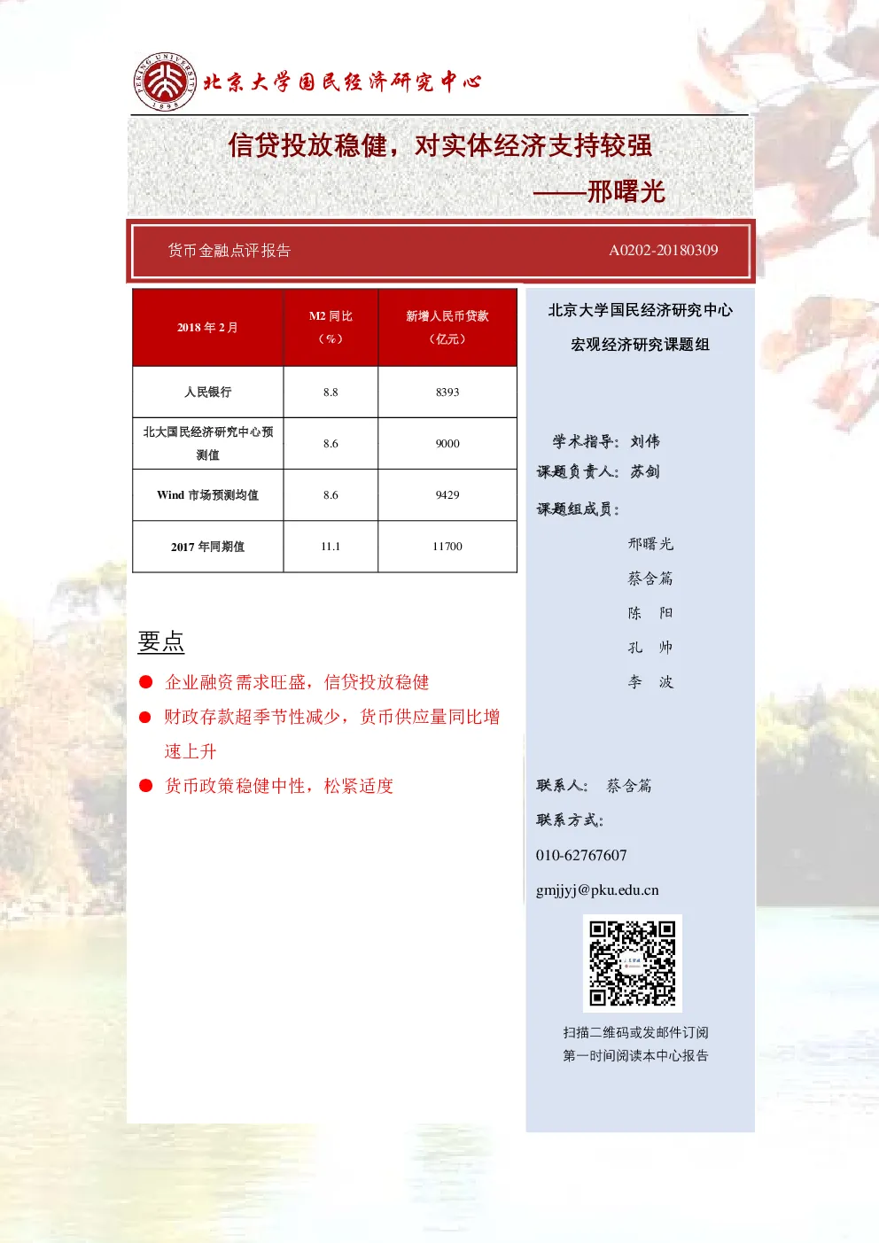Select the loan value 11700
The width and height of the screenshot is (879, 1243).
(x=447, y=547)
